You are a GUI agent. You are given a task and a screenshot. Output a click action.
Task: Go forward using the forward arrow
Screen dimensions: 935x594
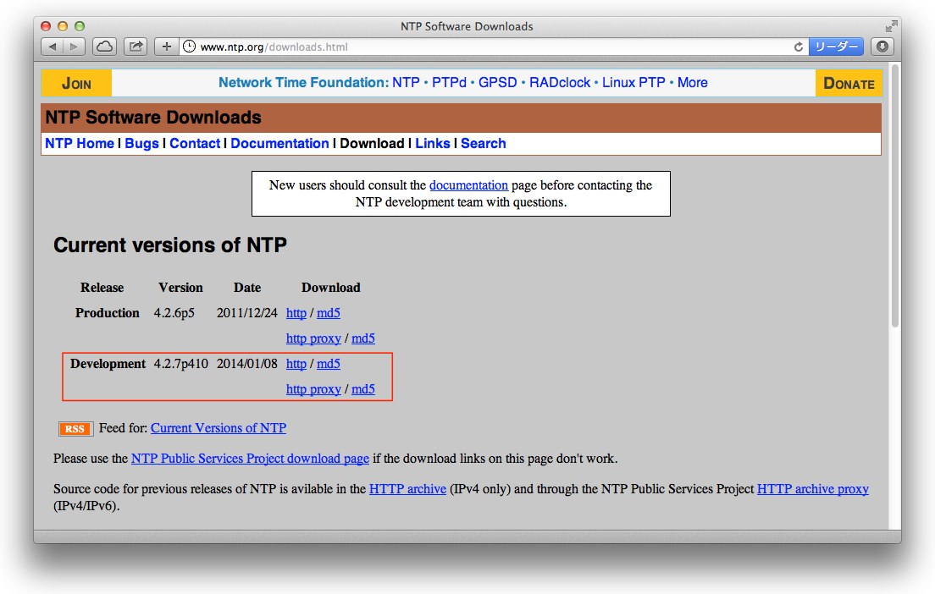click(75, 47)
